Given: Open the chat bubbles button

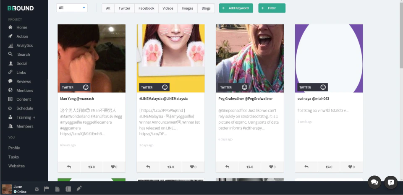Looking at the screenshot, I should (x=374, y=182).
